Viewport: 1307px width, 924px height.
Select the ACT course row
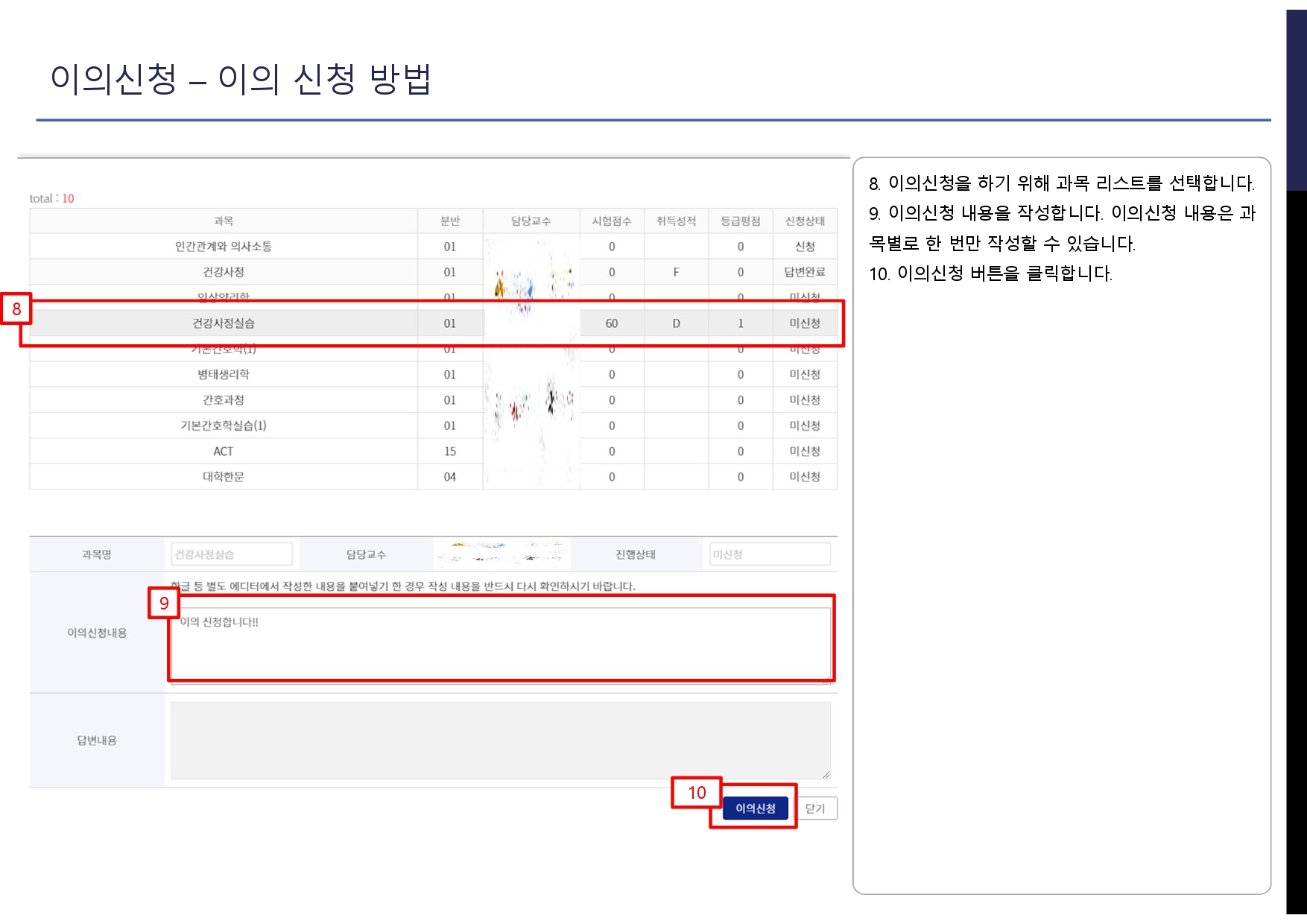point(434,451)
